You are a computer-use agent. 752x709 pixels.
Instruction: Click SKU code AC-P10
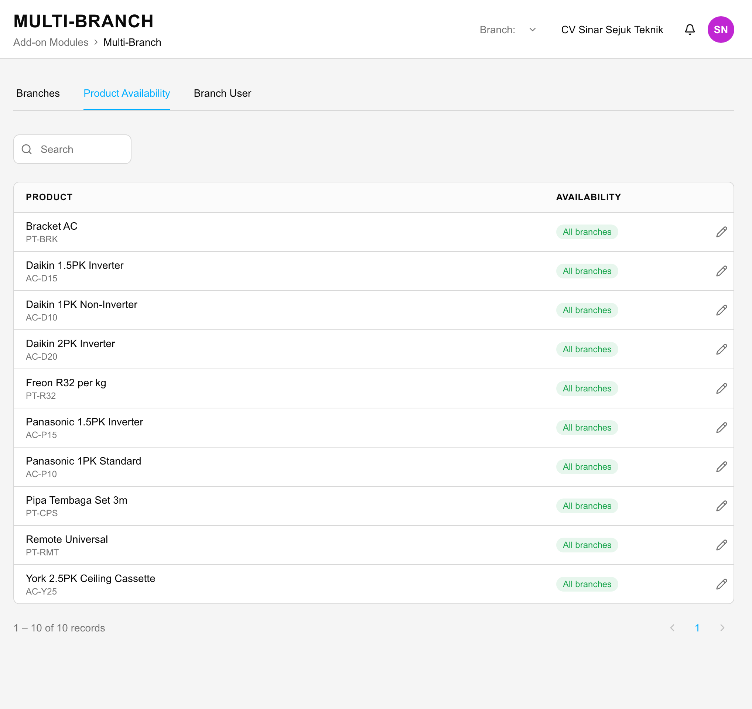pyautogui.click(x=41, y=474)
